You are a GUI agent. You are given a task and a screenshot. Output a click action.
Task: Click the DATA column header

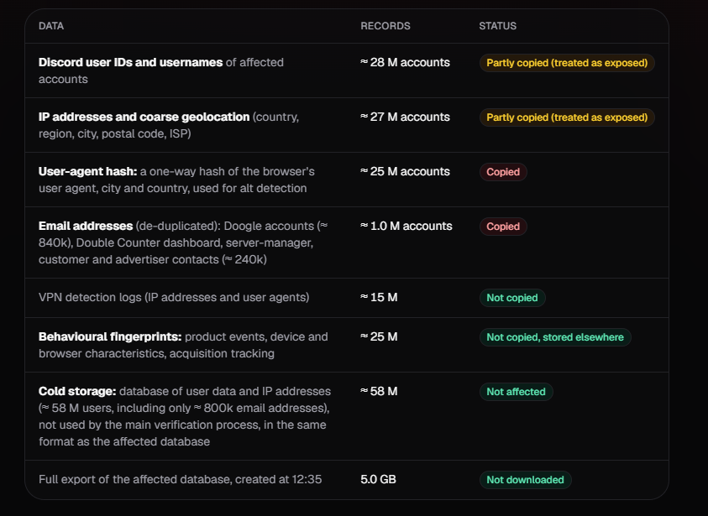tap(51, 26)
